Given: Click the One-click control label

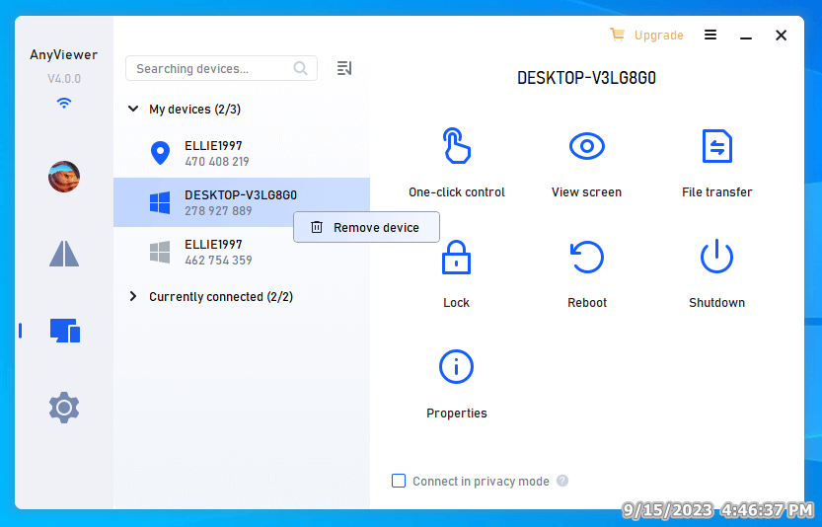Looking at the screenshot, I should [x=457, y=192].
